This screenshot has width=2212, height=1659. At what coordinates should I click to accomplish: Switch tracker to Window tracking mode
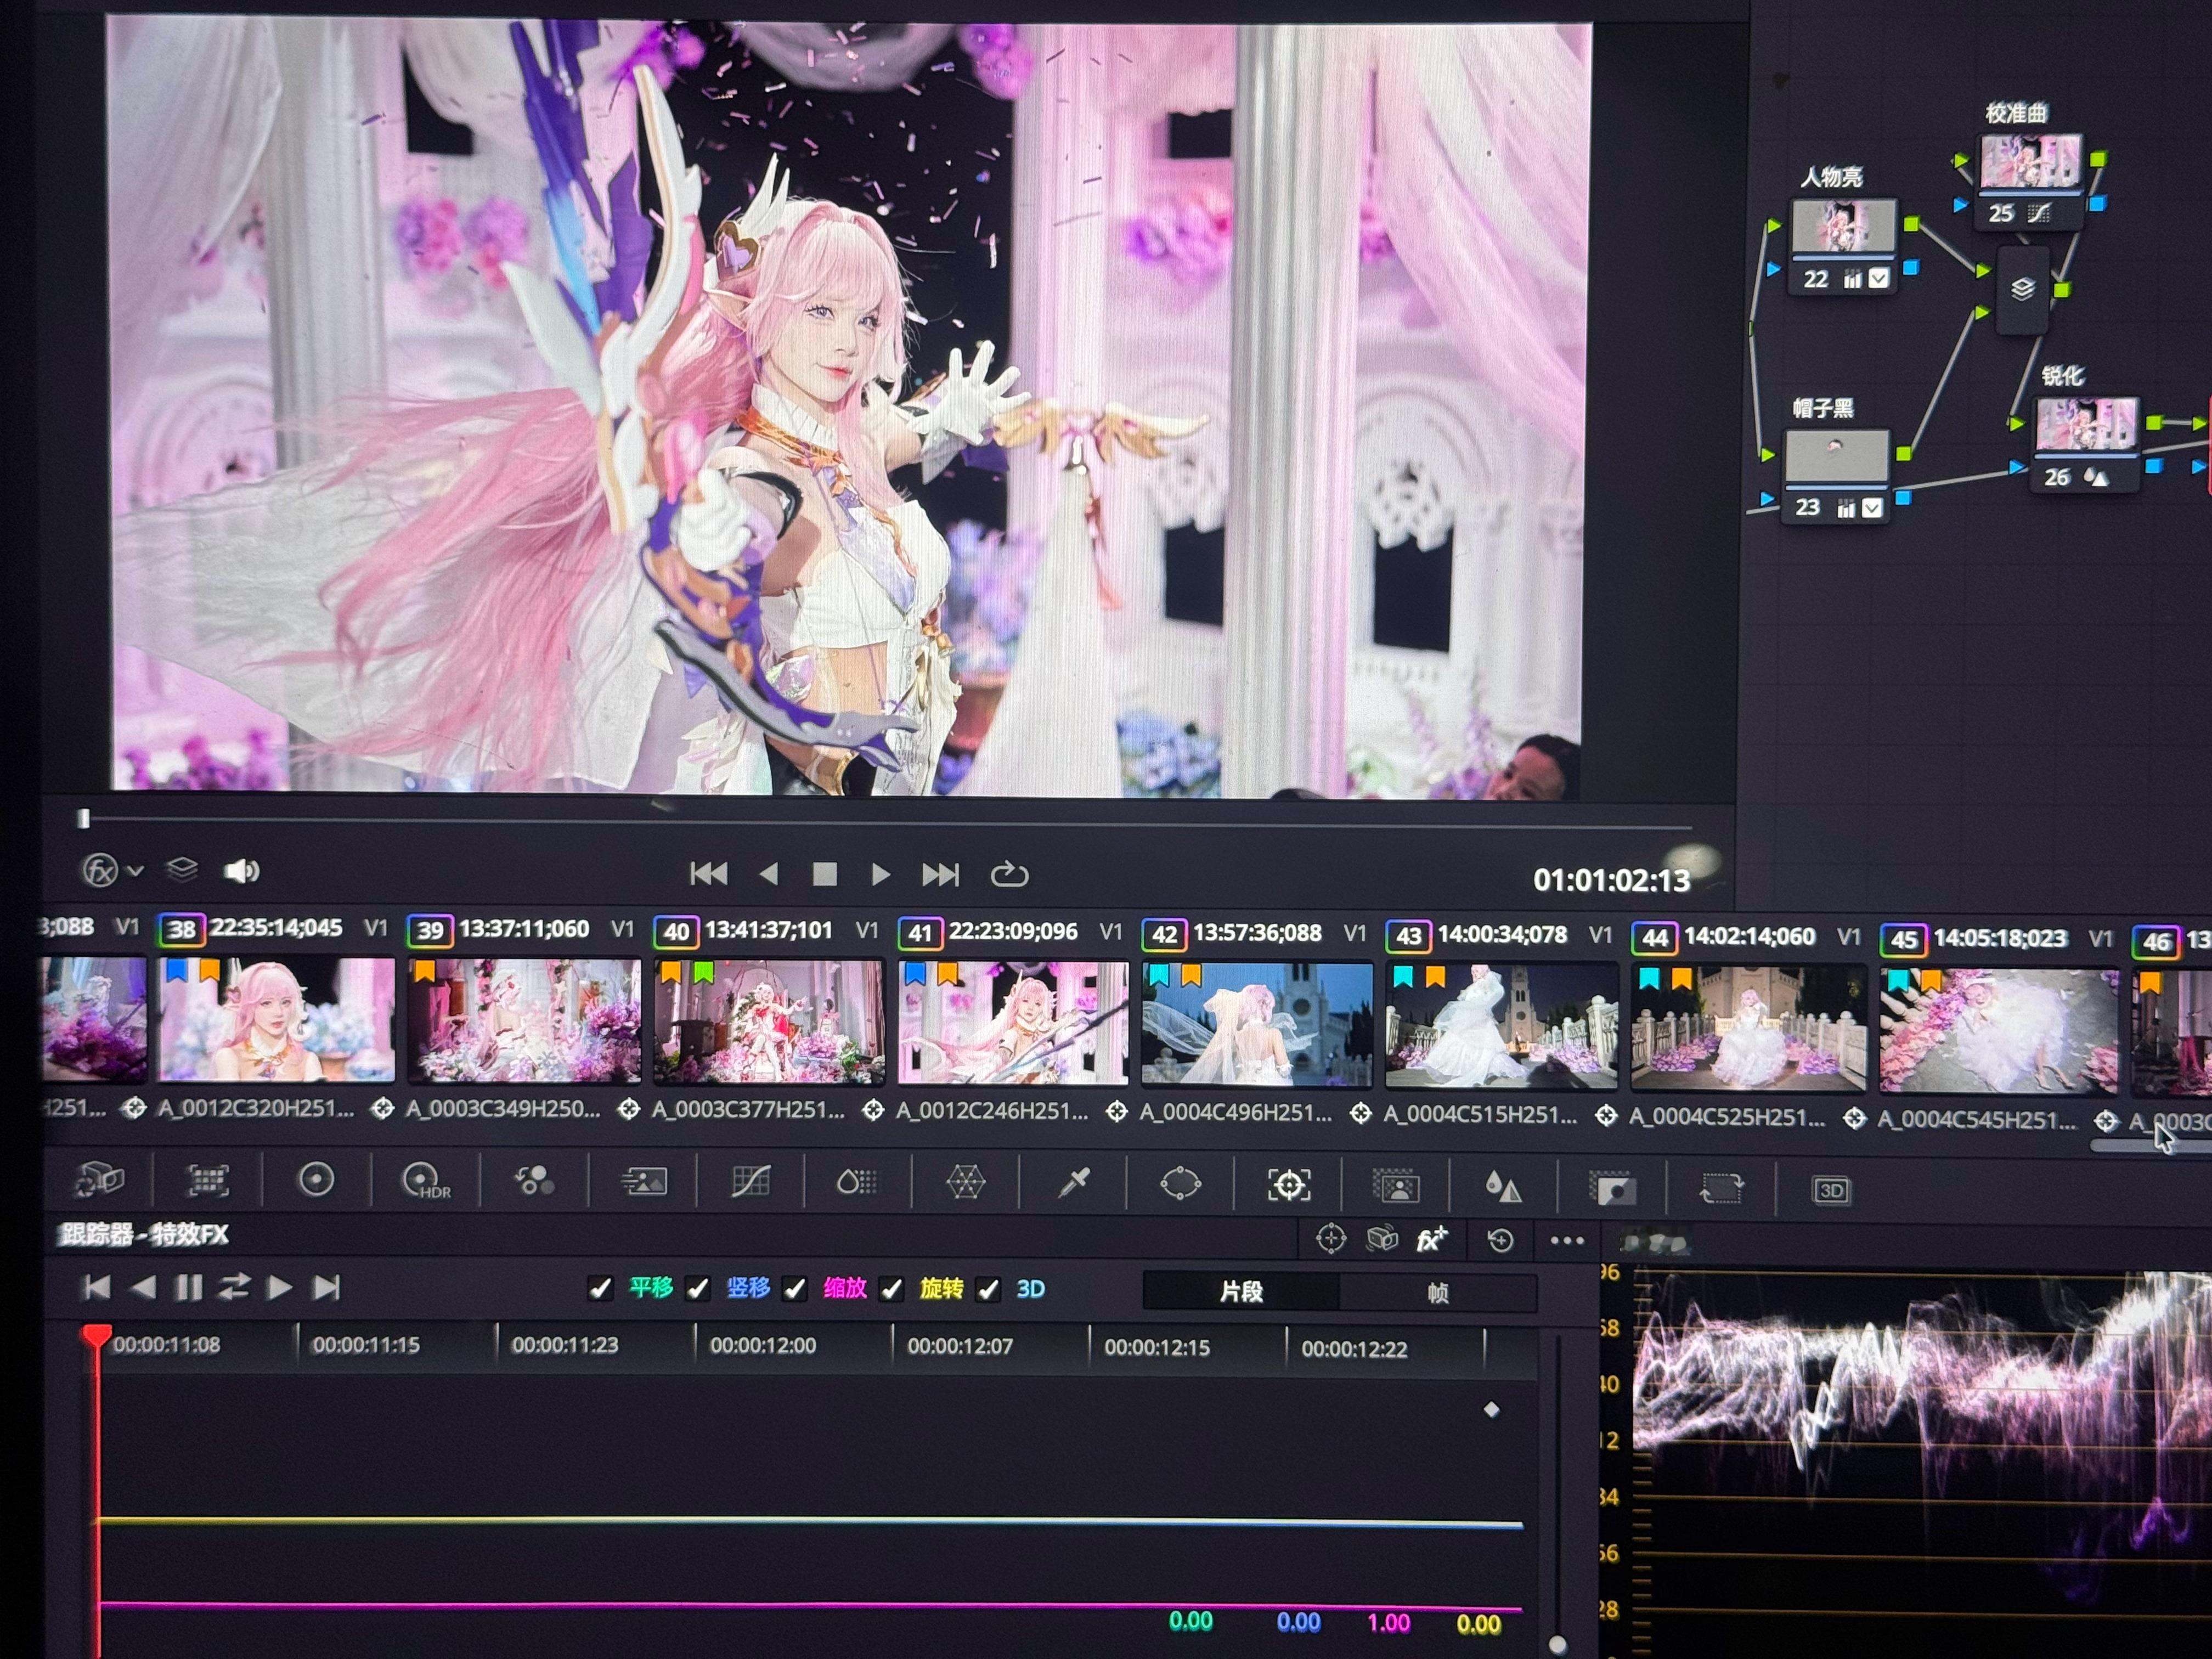[x=1331, y=1240]
